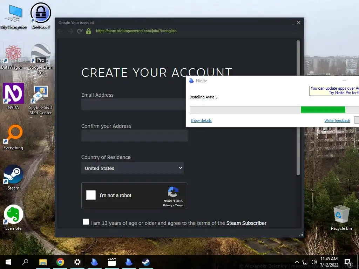The width and height of the screenshot is (359, 269).
Task: Minimize the Create Your Account window
Action: tap(293, 23)
